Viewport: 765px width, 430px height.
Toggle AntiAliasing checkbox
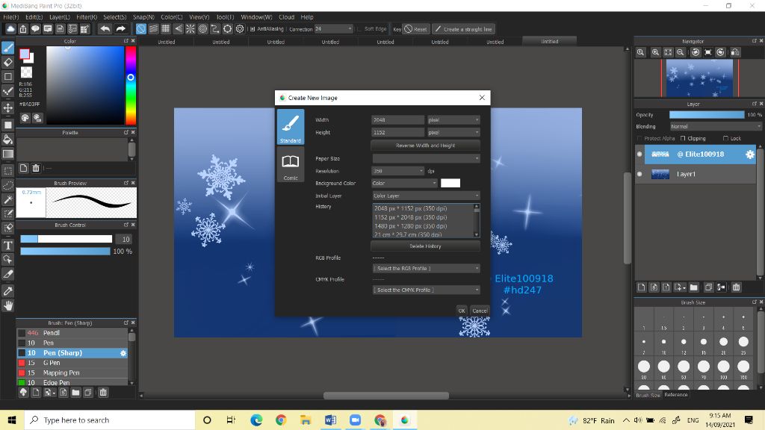click(x=253, y=29)
